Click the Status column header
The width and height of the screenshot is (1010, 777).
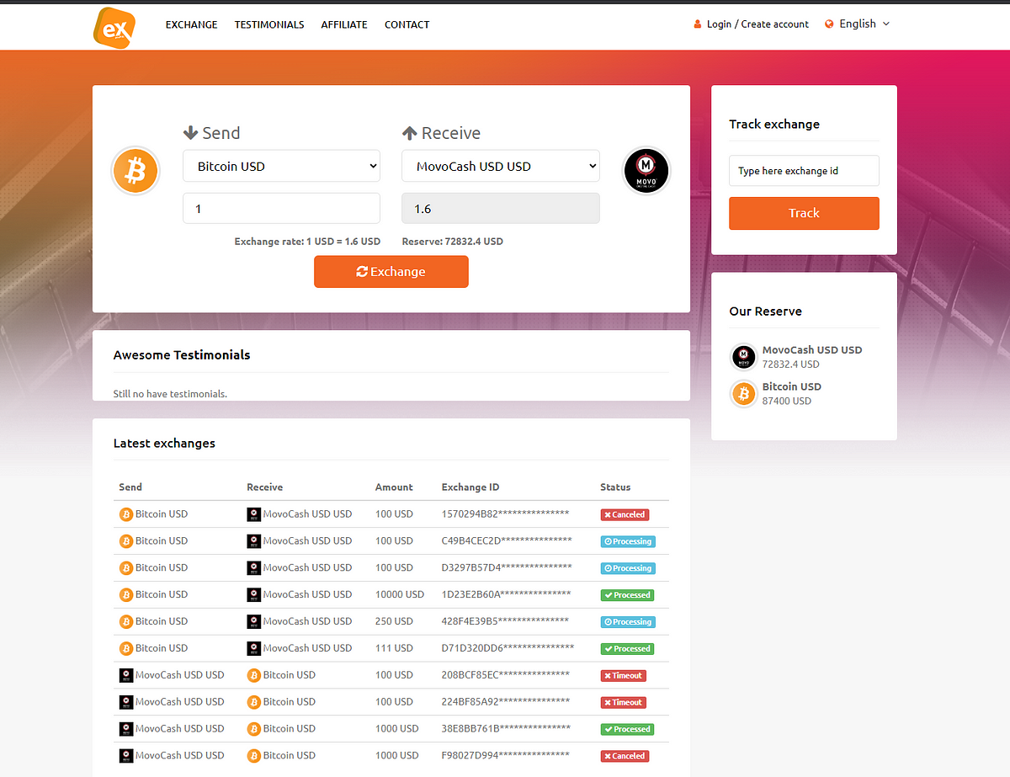click(x=615, y=487)
